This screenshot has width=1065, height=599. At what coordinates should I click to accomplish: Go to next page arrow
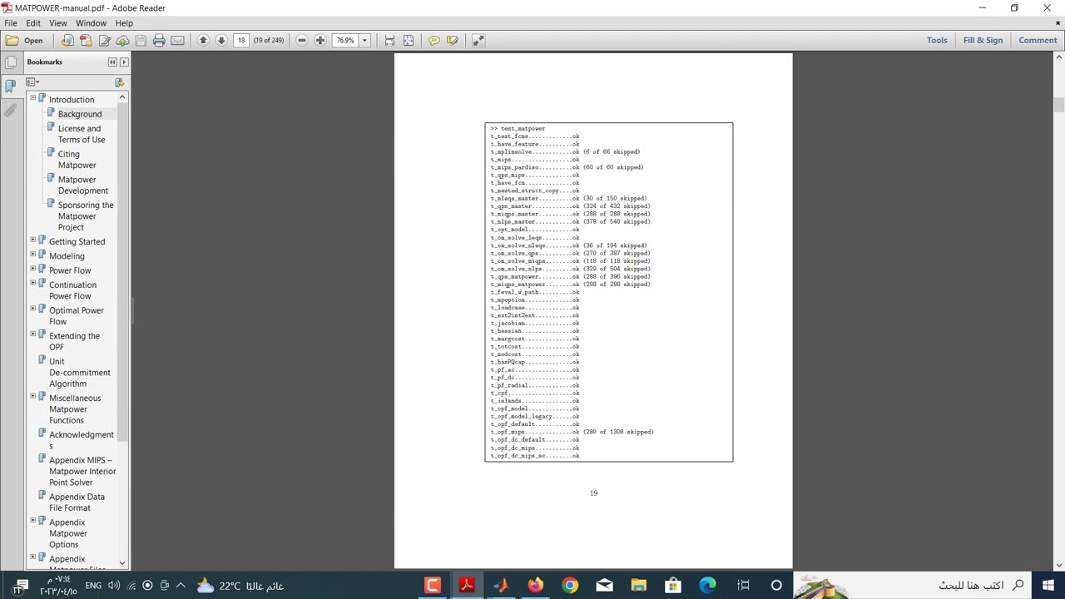(x=221, y=40)
